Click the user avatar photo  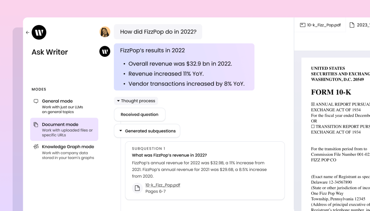click(x=105, y=32)
